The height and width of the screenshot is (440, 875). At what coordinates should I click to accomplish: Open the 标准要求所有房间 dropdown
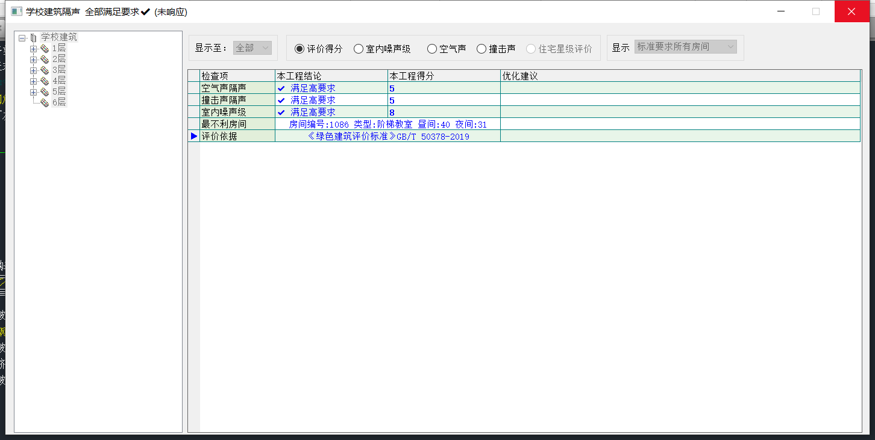point(685,47)
